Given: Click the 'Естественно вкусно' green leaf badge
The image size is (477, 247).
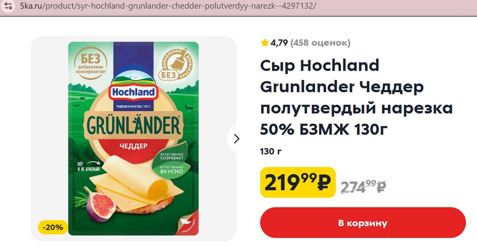Looking at the screenshot, I should tap(172, 169).
